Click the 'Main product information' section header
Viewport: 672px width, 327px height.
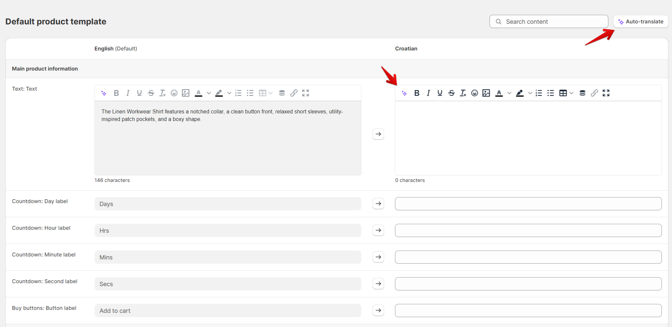[45, 69]
